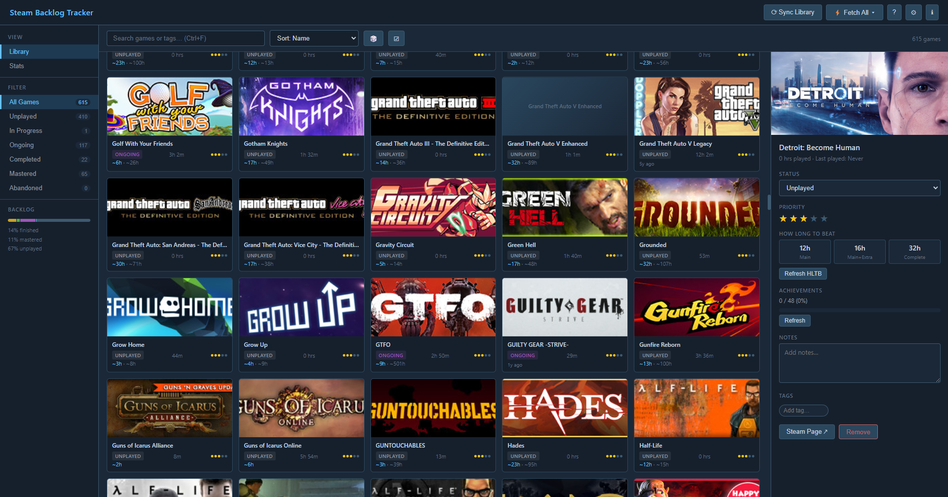Click the backlog progress bar
Screen dimensions: 948x497
49,220
